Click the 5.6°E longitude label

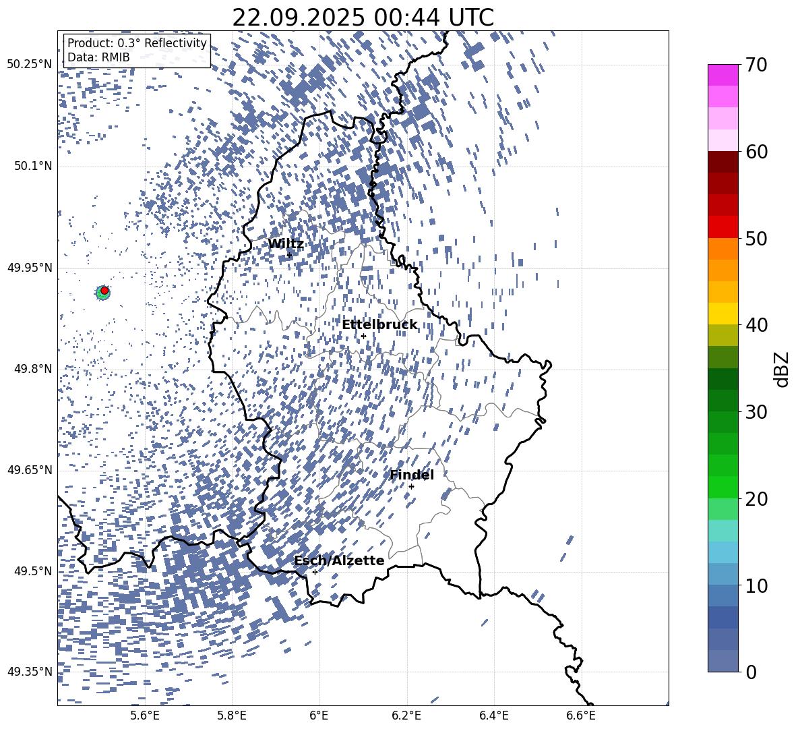[x=145, y=716]
